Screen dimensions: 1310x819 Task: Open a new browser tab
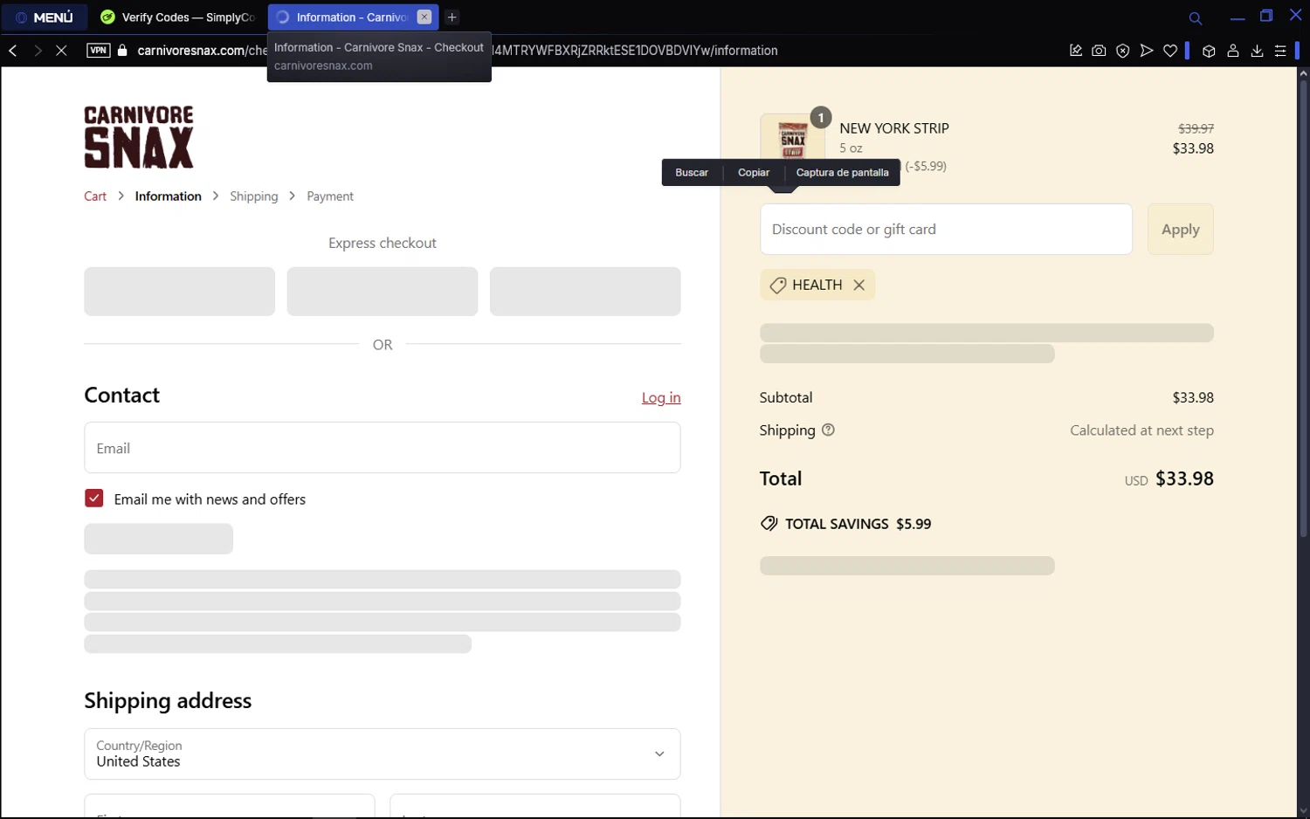452,17
